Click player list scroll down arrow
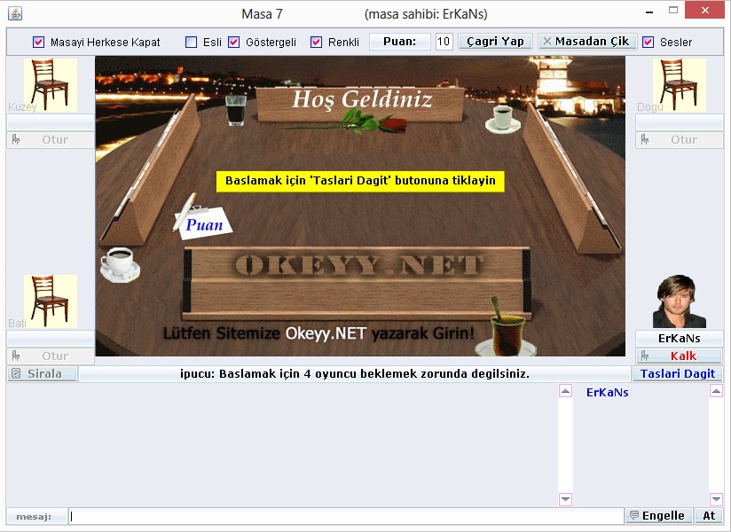Screen dimensions: 731x532 [716, 499]
